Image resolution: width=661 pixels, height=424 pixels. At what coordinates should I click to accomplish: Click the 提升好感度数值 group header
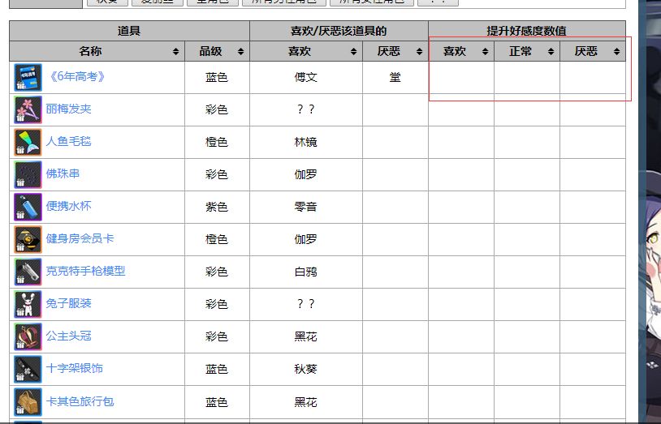coord(527,31)
